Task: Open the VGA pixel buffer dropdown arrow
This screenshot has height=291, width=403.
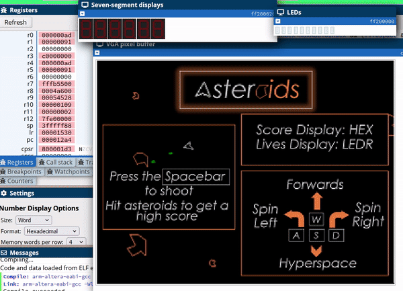Action: point(97,52)
